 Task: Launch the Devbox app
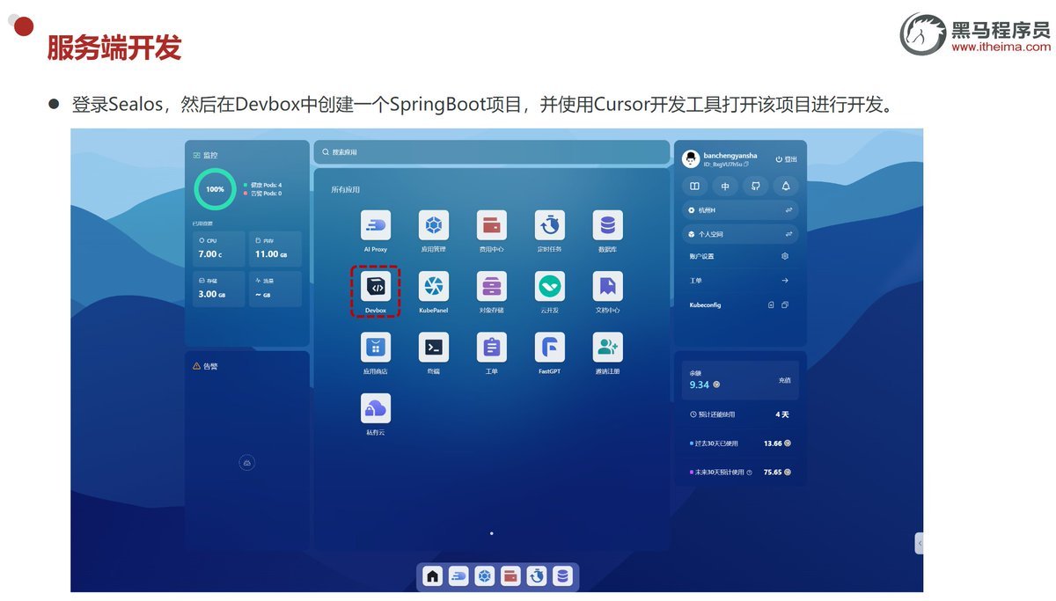pos(376,286)
